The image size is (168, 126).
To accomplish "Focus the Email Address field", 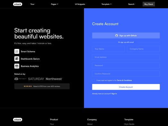I will coord(126,57).
